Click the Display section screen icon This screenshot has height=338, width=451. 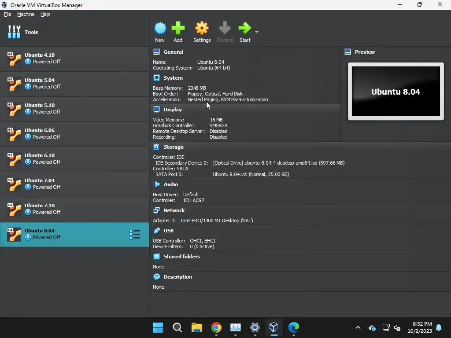pyautogui.click(x=156, y=110)
